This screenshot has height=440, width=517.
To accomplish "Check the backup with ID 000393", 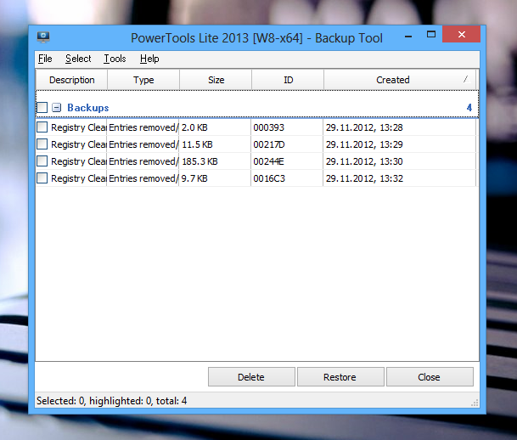I will click(42, 127).
